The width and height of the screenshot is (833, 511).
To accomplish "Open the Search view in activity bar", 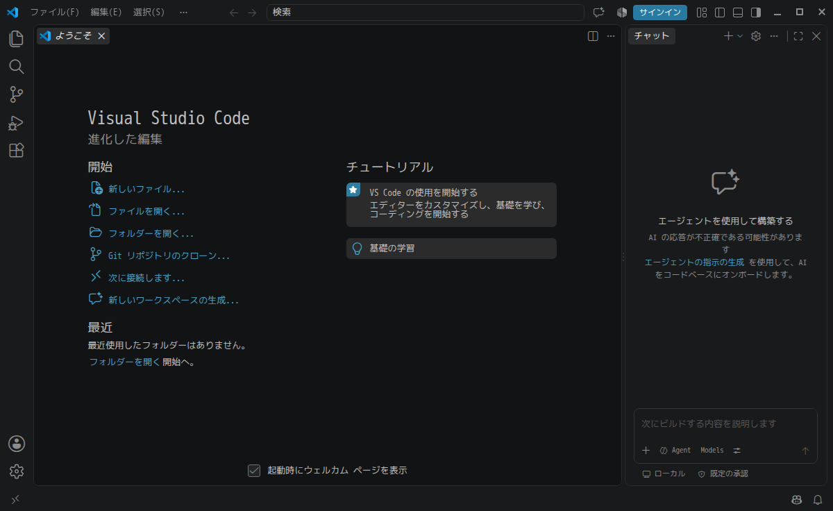I will [17, 67].
